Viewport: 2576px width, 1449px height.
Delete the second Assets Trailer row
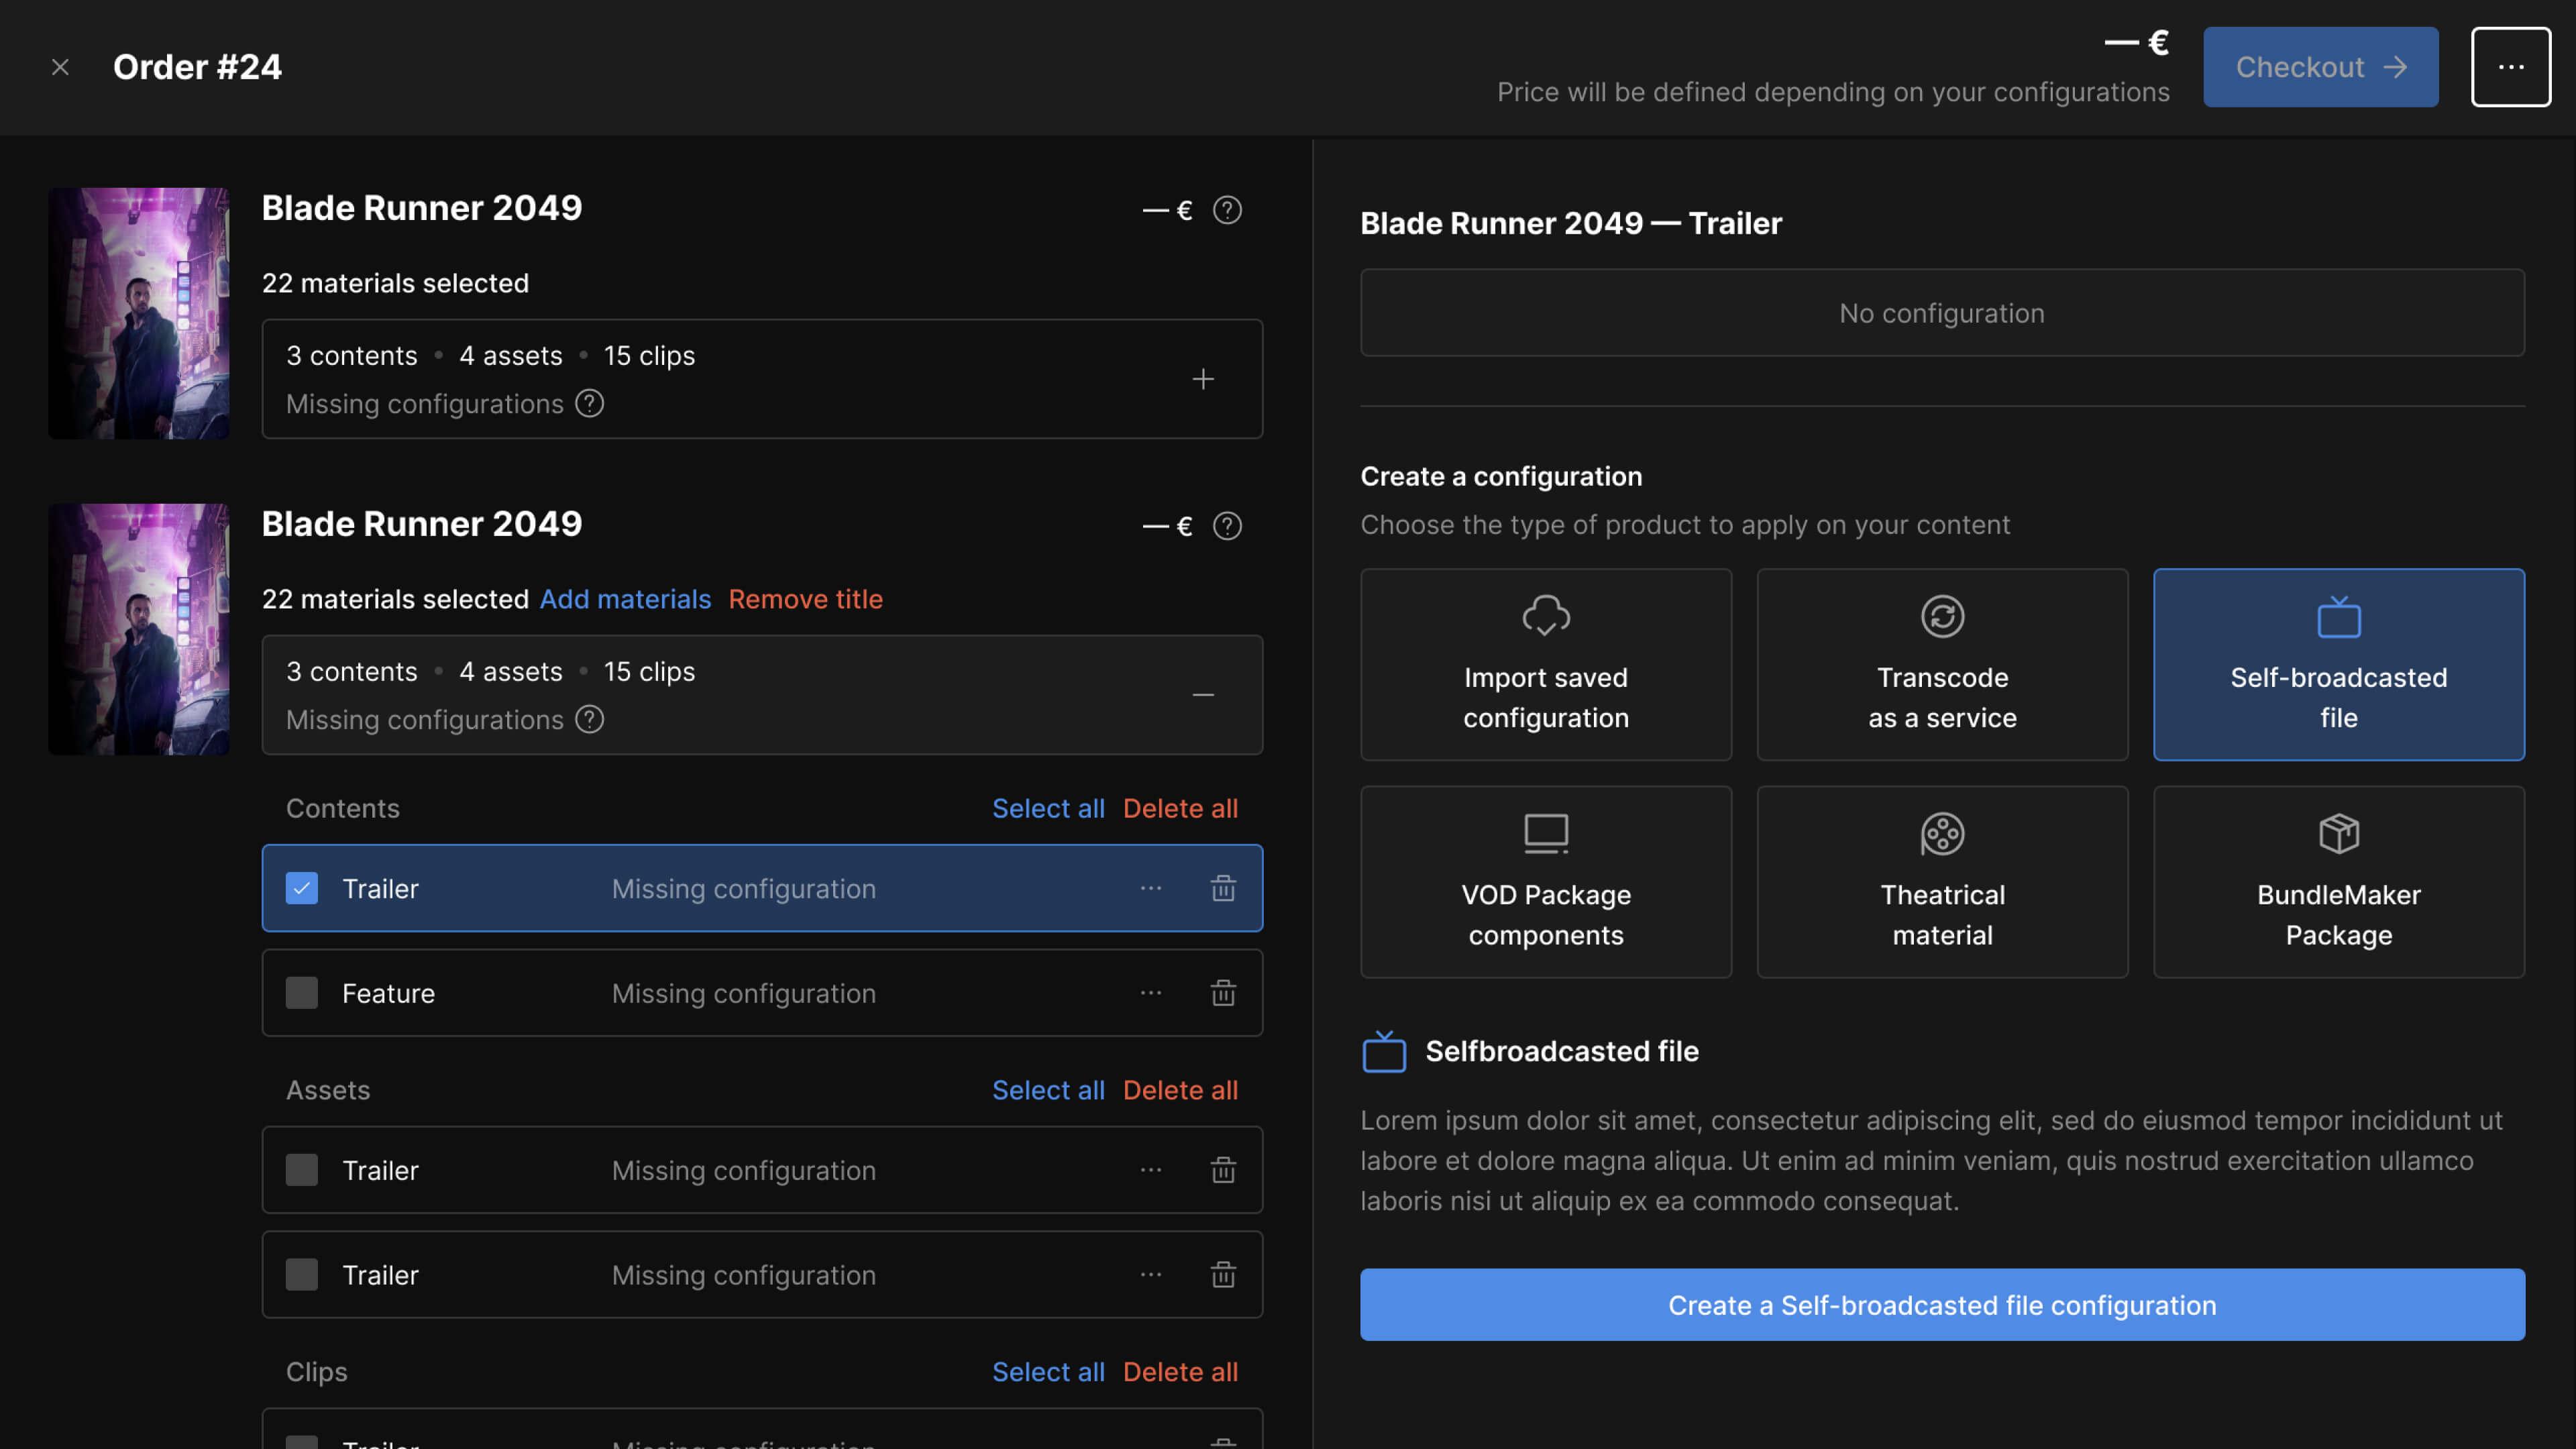tap(1223, 1275)
